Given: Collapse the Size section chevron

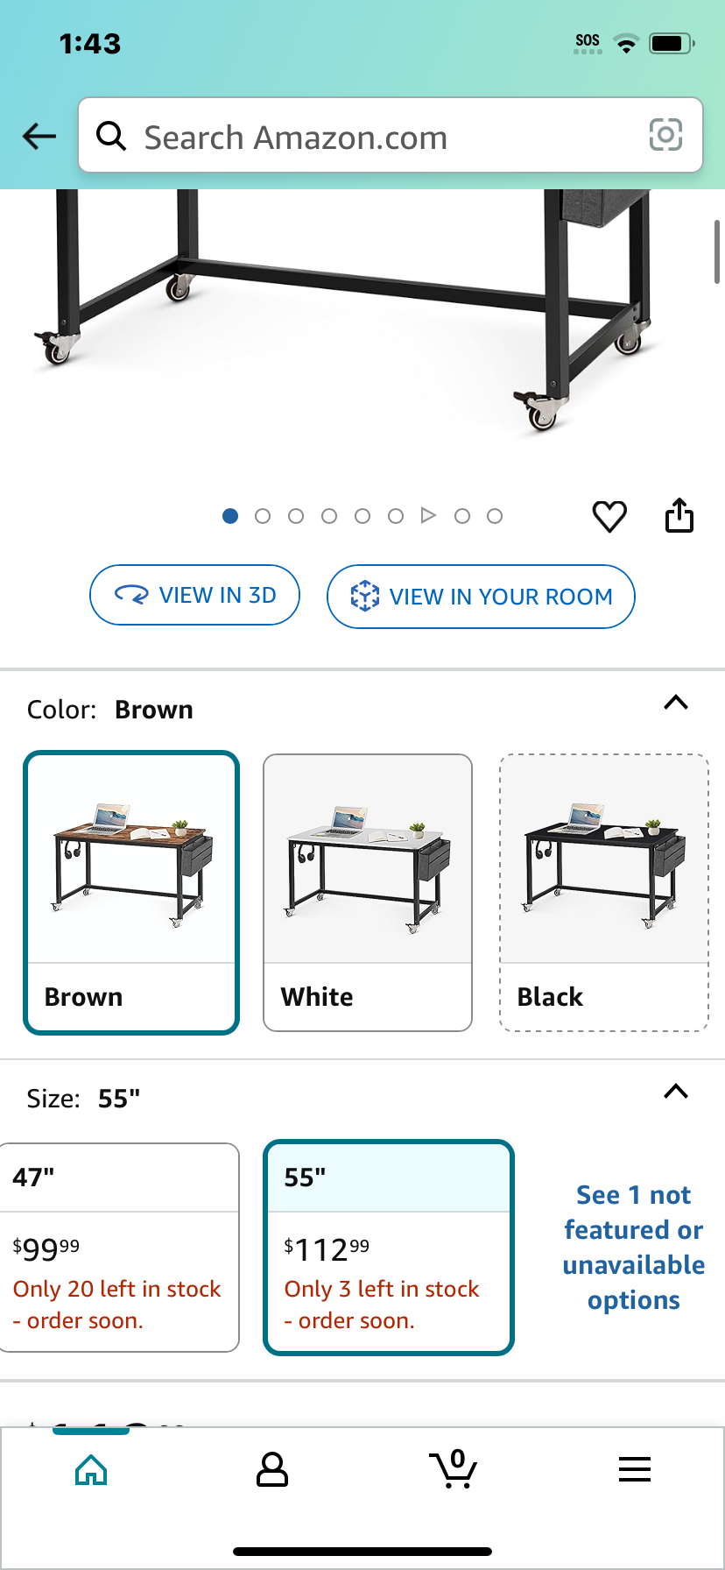Looking at the screenshot, I should coord(676,1092).
